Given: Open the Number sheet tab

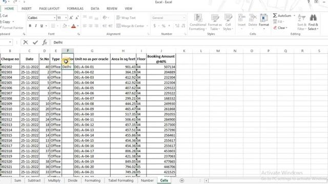Looking at the screenshot, I should [147, 180].
